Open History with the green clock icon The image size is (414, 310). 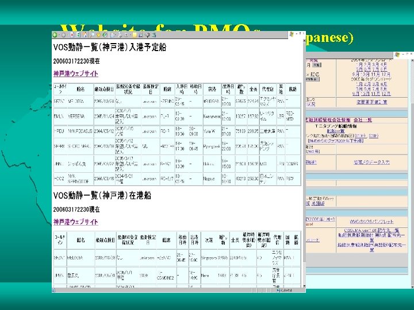pos(105,35)
